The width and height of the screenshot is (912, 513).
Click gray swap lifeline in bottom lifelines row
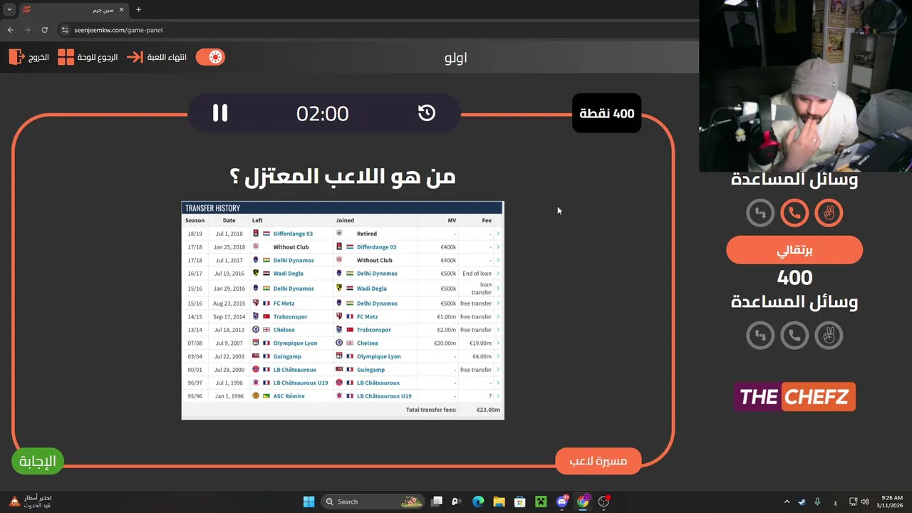[760, 335]
